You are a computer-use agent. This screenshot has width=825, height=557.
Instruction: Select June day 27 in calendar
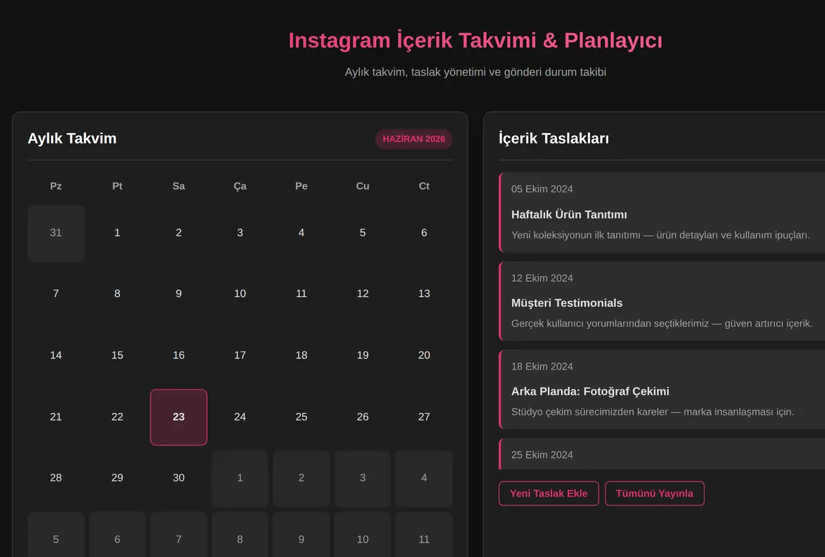coord(424,417)
